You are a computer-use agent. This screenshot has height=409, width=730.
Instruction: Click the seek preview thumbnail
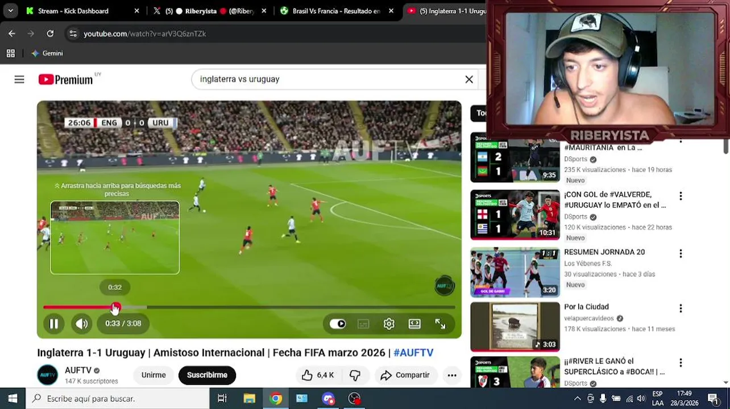[x=115, y=237]
